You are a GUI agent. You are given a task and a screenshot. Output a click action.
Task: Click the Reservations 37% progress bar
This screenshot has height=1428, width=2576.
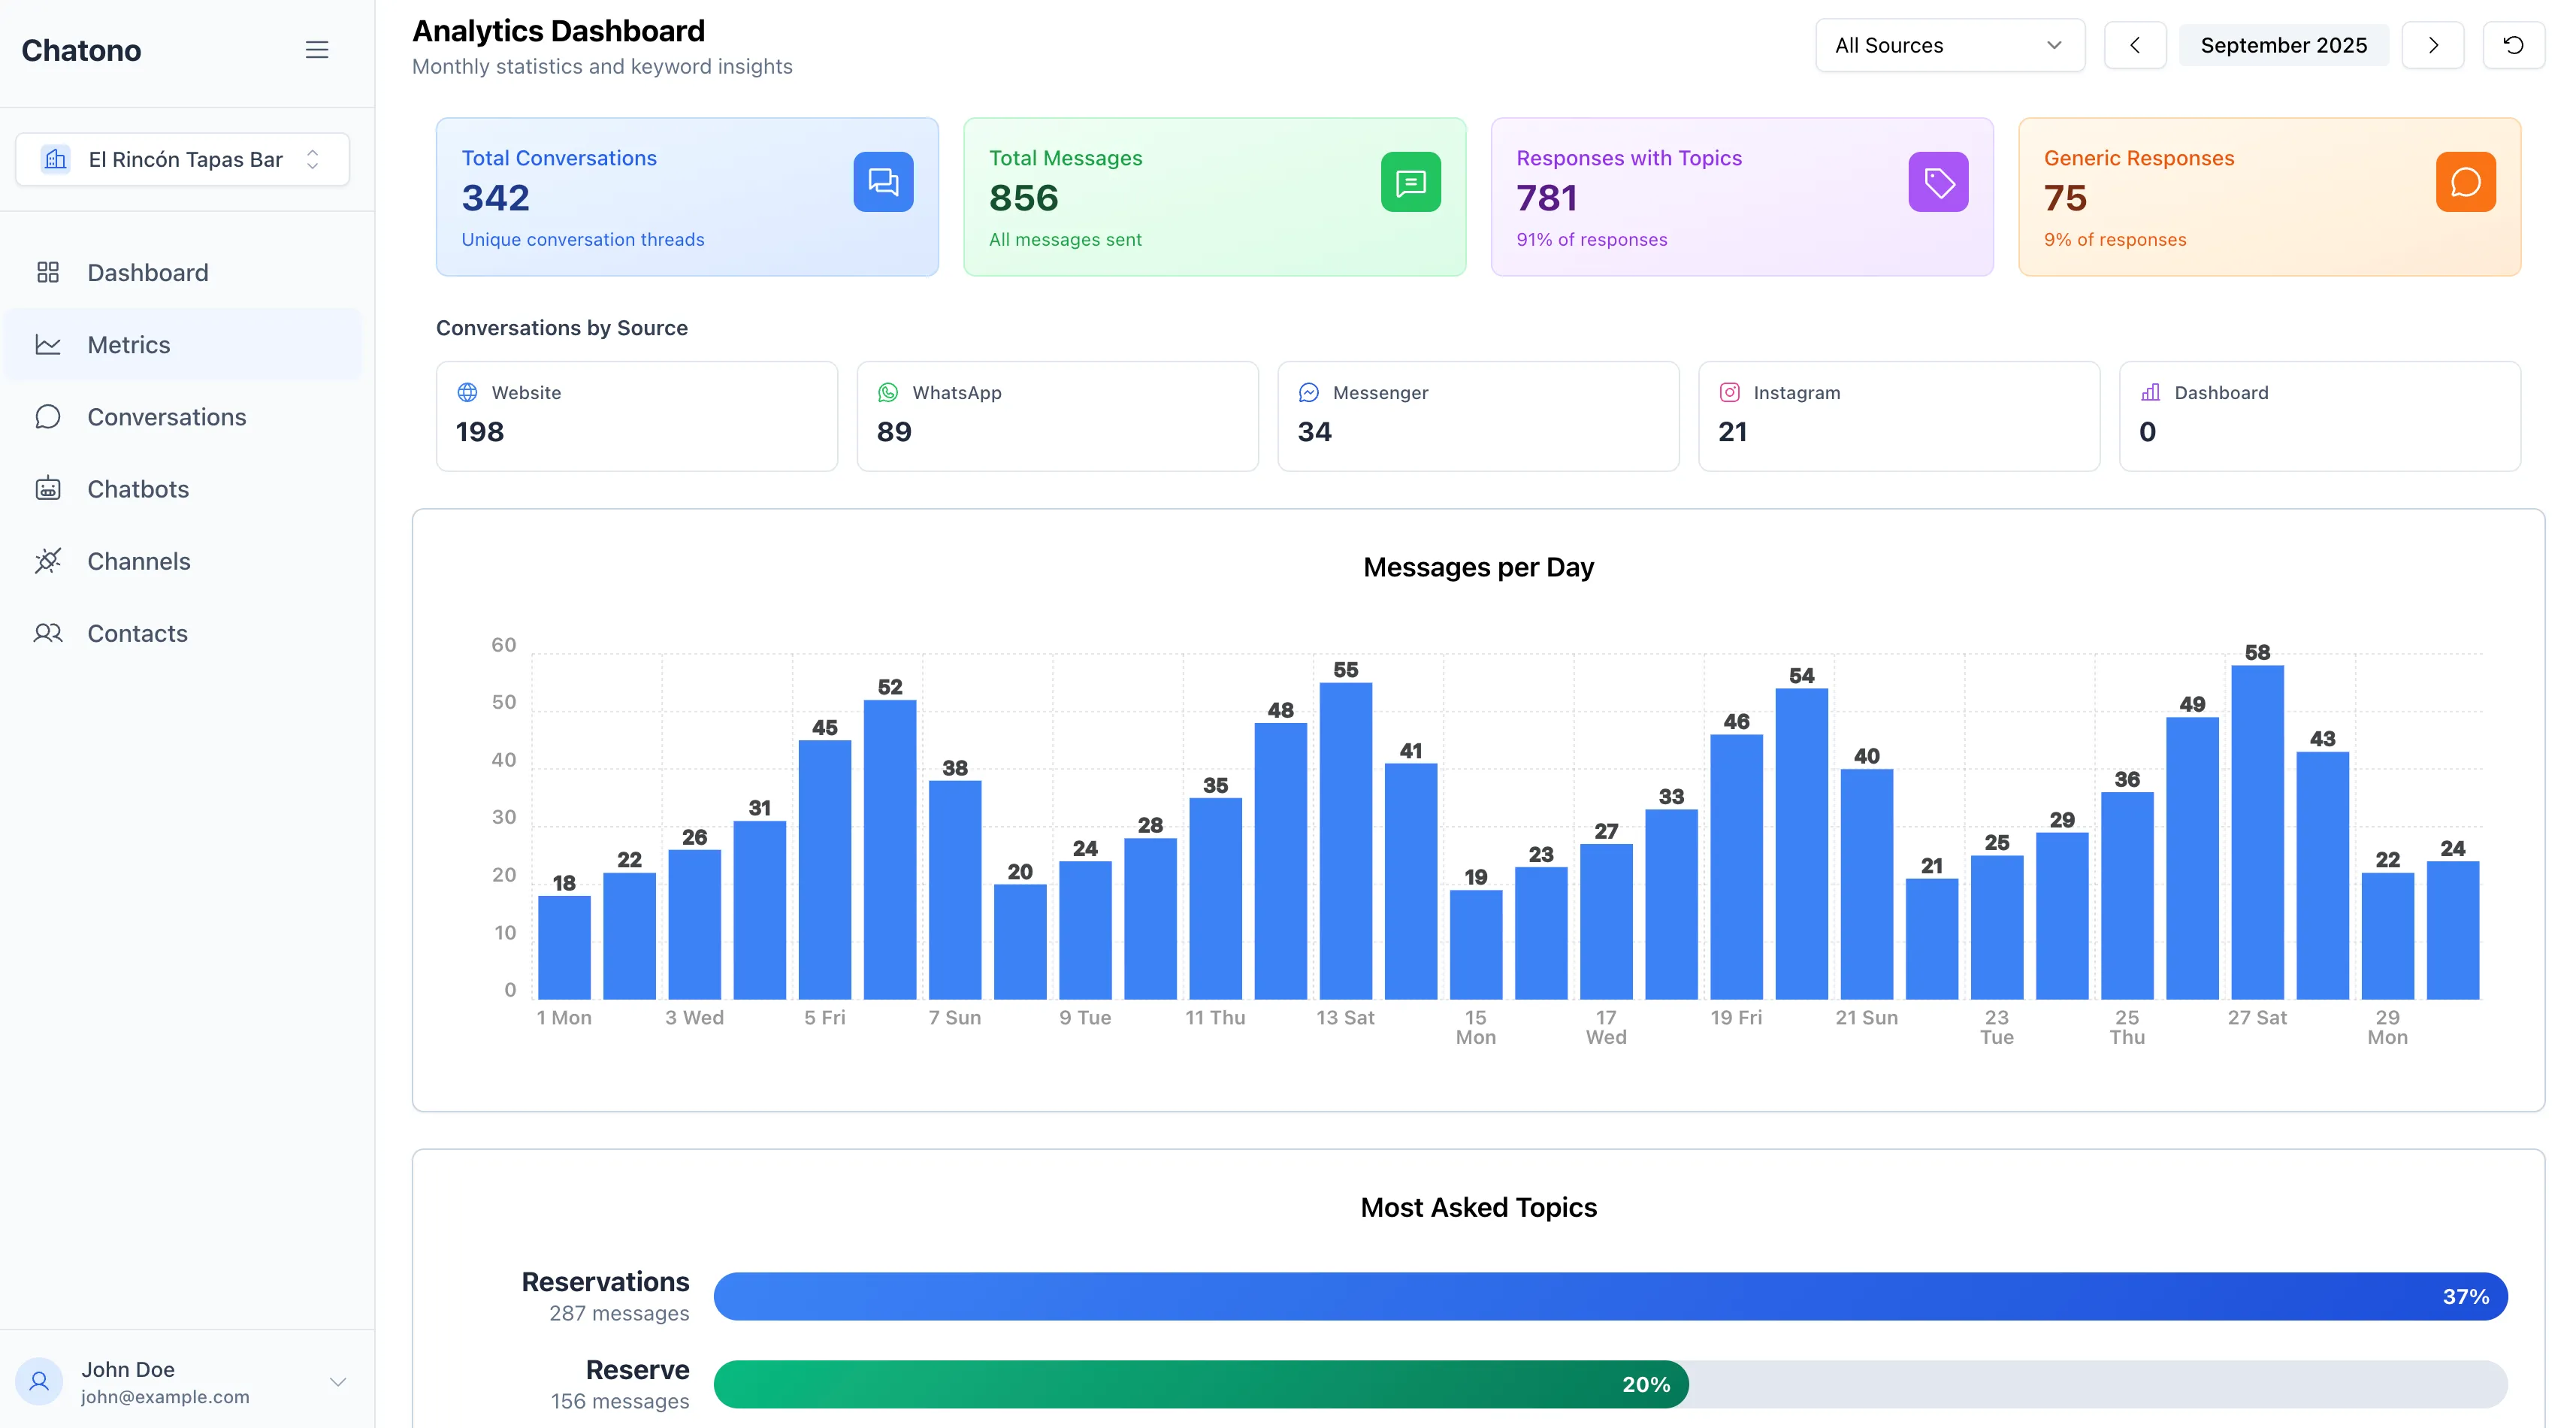[1610, 1296]
